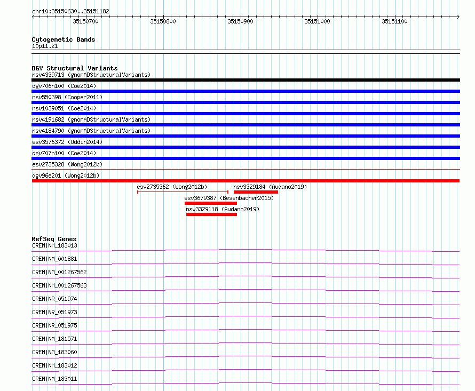Image resolution: width=475 pixels, height=391 pixels.
Task: Select CREM|NM_001267563 transcript label
Action: tap(59, 285)
